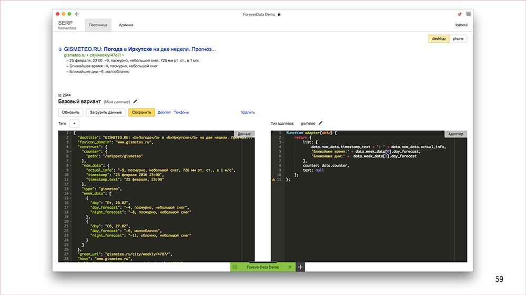The width and height of the screenshot is (526, 295).
Task: Click the 'text: null' adapter line
Action: 313,170
